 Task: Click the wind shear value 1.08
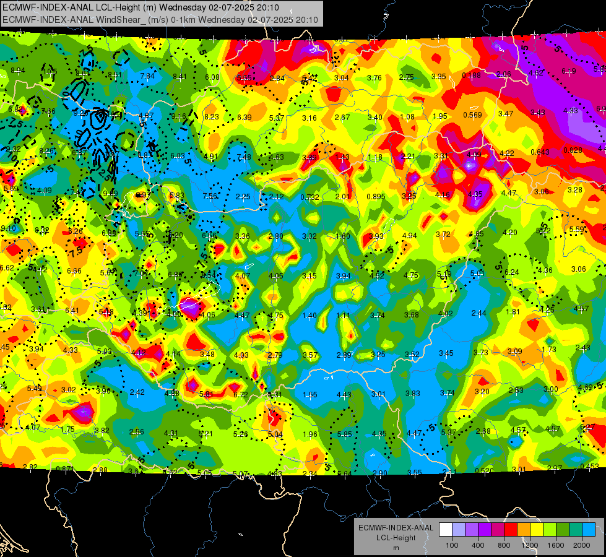[407, 117]
